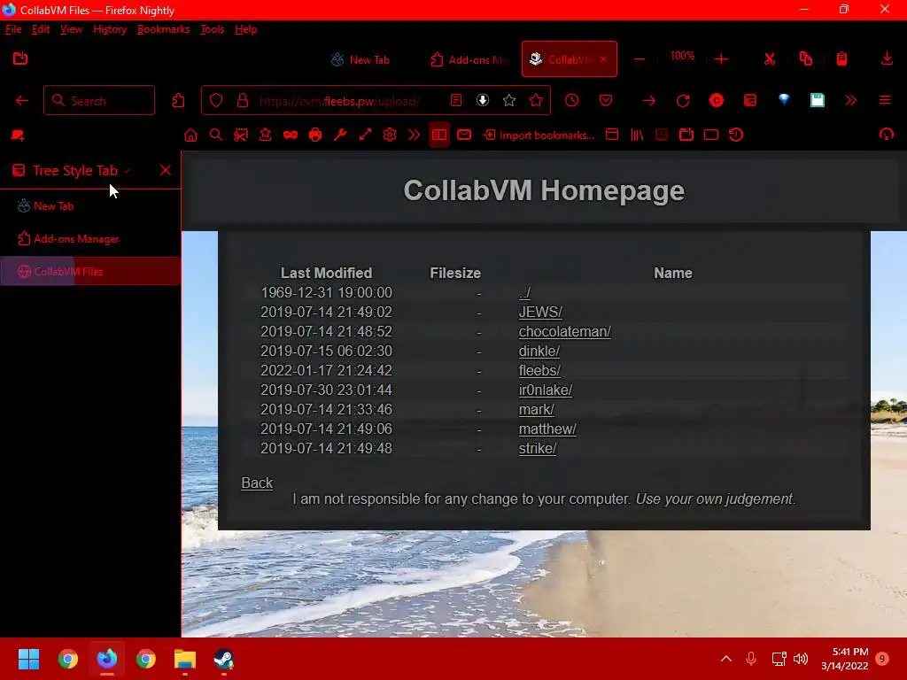Open the Downloads arrow icon in the tab bar
The width and height of the screenshot is (907, 680).
pyautogui.click(x=886, y=58)
